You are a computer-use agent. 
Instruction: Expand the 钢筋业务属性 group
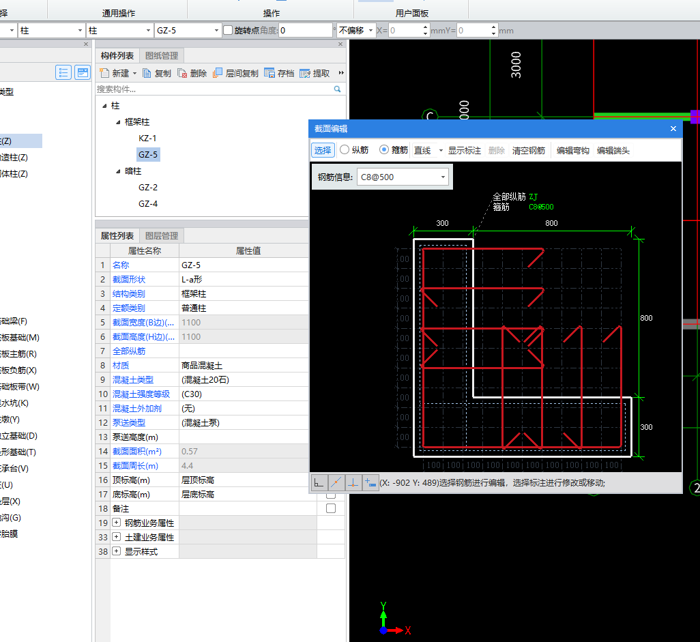point(116,522)
